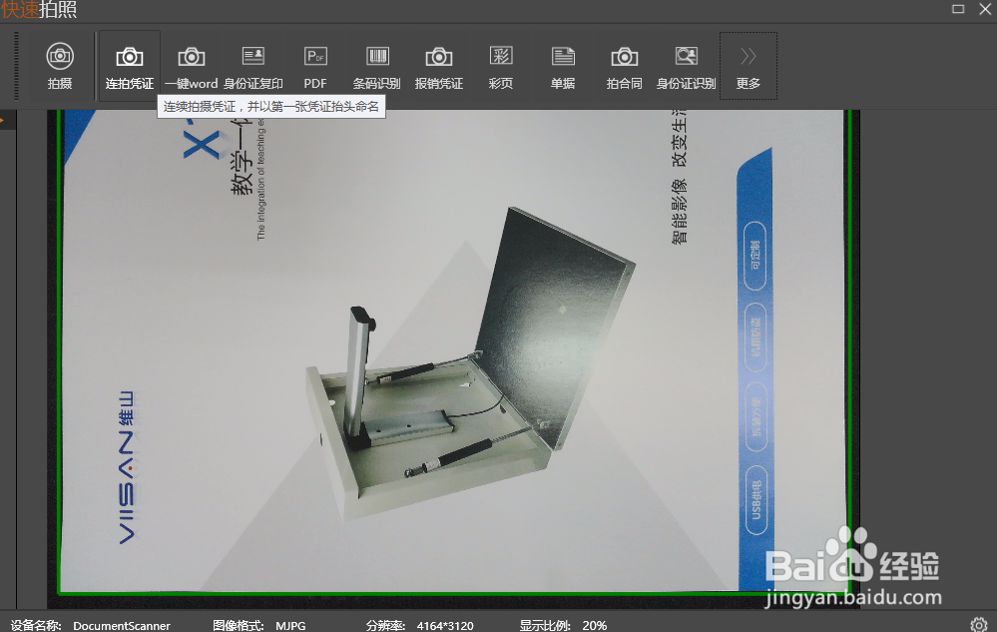Click the 快速拍照 title tab
Image resolution: width=997 pixels, height=632 pixels.
click(37, 10)
